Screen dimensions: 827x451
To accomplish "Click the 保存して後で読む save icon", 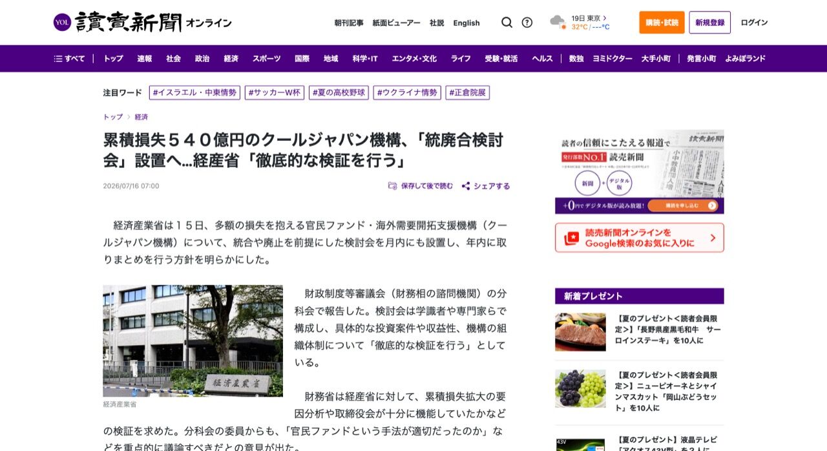I will (x=392, y=186).
